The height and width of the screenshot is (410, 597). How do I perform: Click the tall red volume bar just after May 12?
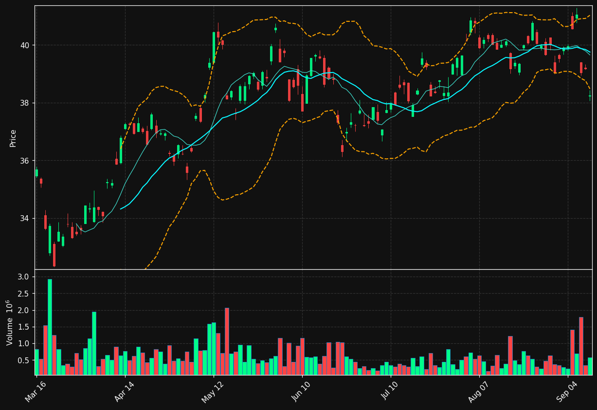[227, 341]
